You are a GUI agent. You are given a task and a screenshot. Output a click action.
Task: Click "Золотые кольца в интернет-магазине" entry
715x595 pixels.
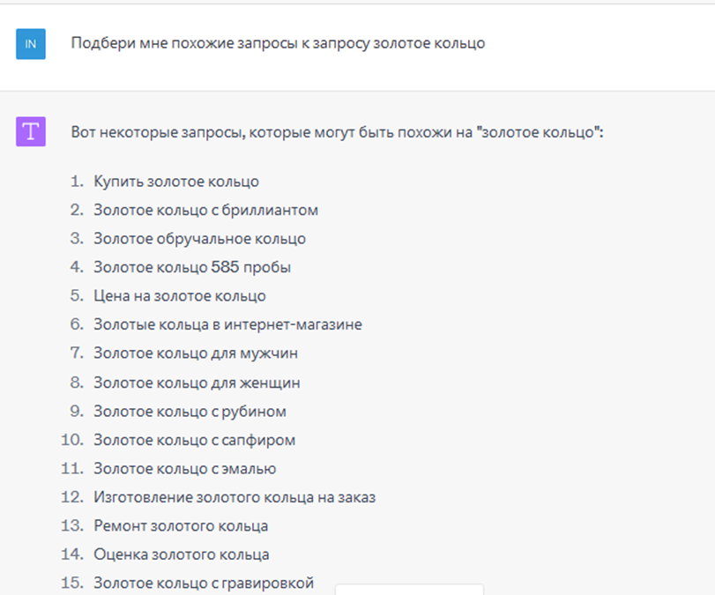point(227,324)
